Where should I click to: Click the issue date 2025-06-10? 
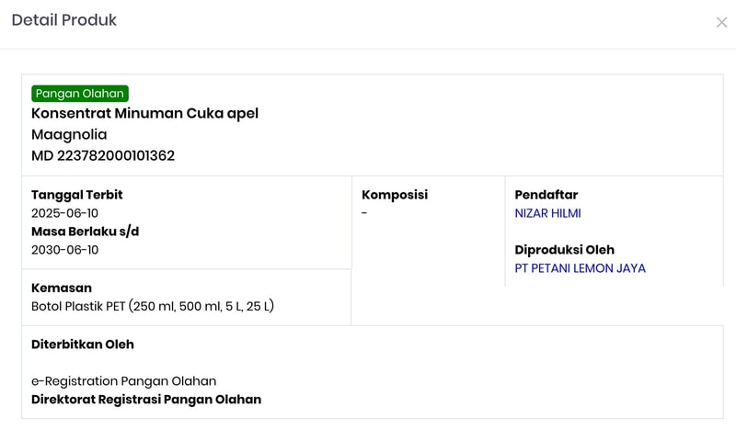tap(64, 213)
